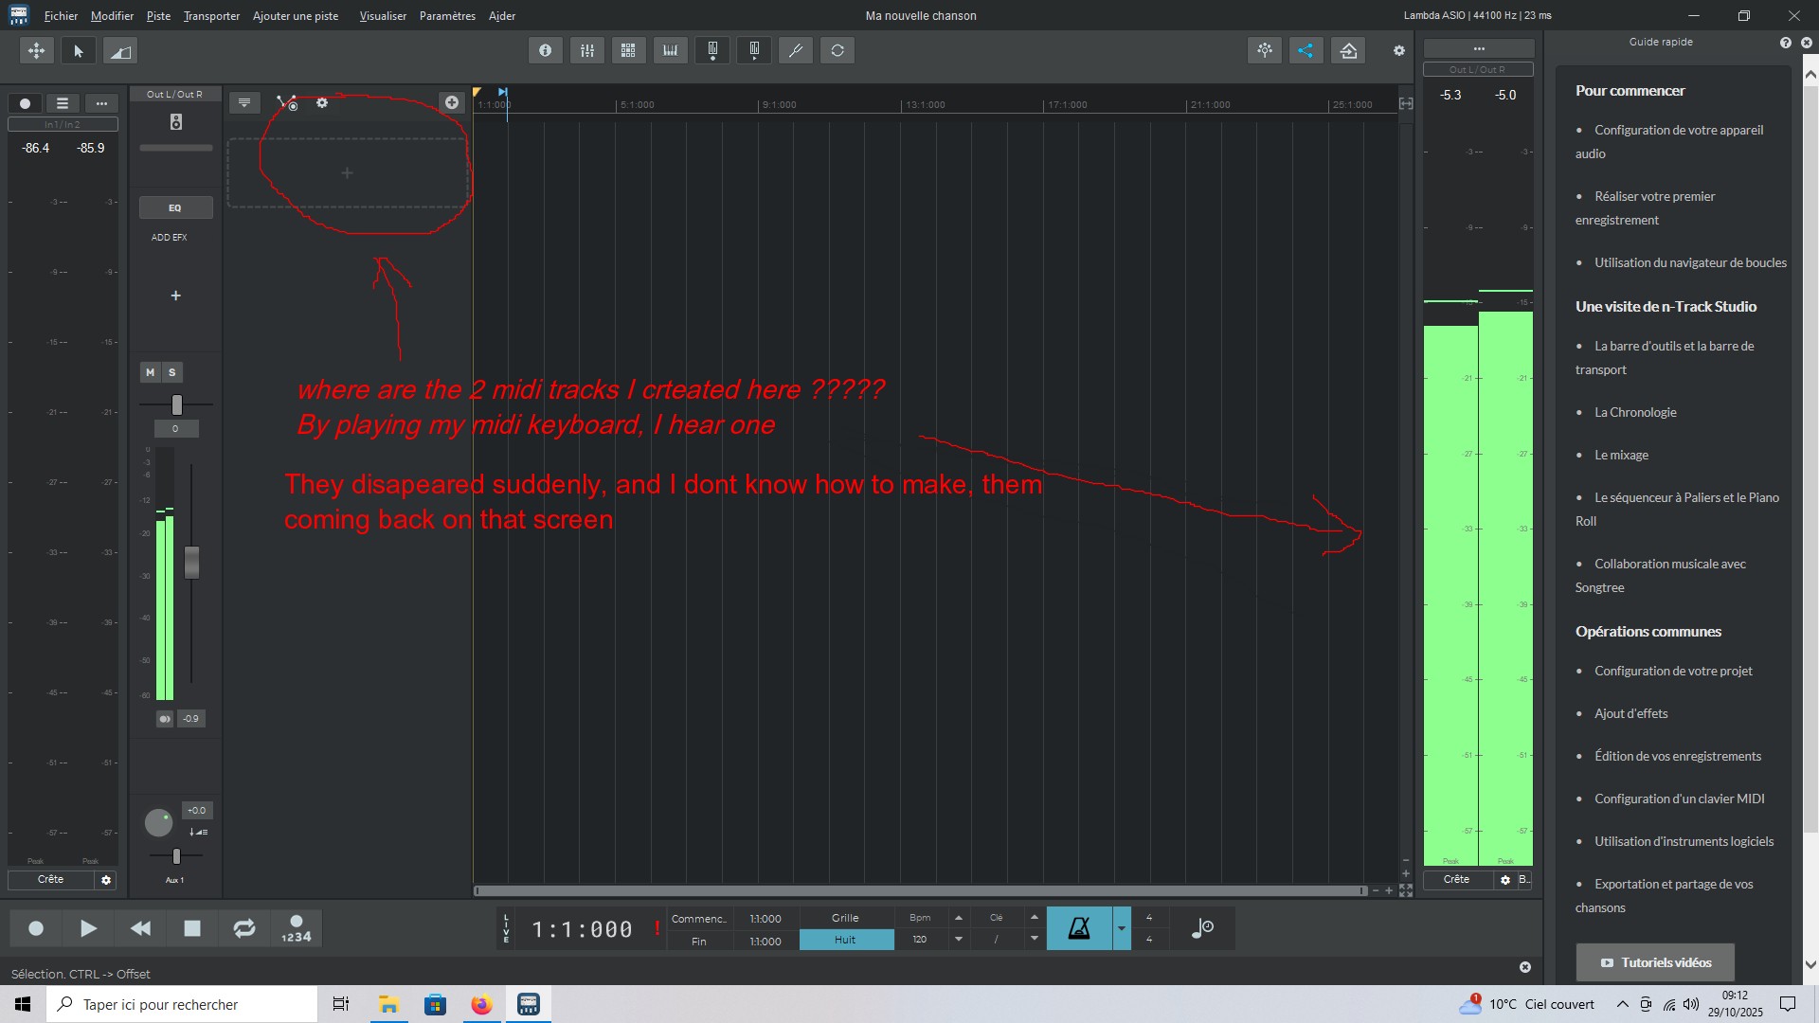Screen dimensions: 1819x1023
Task: Open the info properties icon
Action: 545,50
